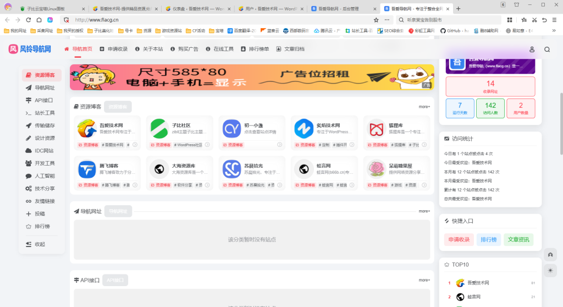Image resolution: width=563 pixels, height=307 pixels.
Task: Open the go arrow on 吾爱技术网 card
Action: pos(135,145)
